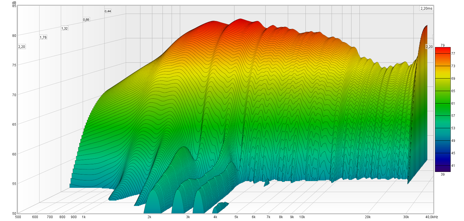This screenshot has width=464, height=221.
Task: Click the dark blue band near 41 in legend
Action: point(442,166)
